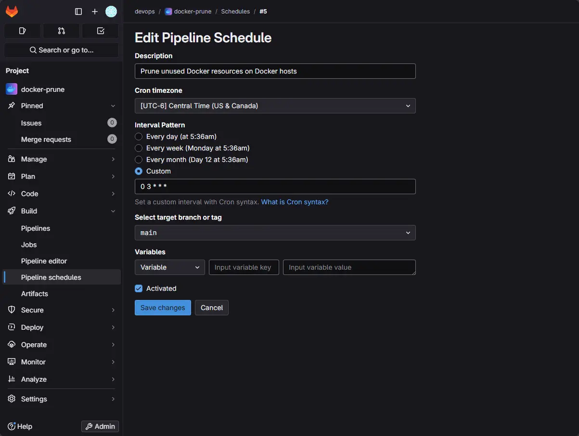Select the Every day interval pattern
The image size is (579, 436).
[x=138, y=137]
